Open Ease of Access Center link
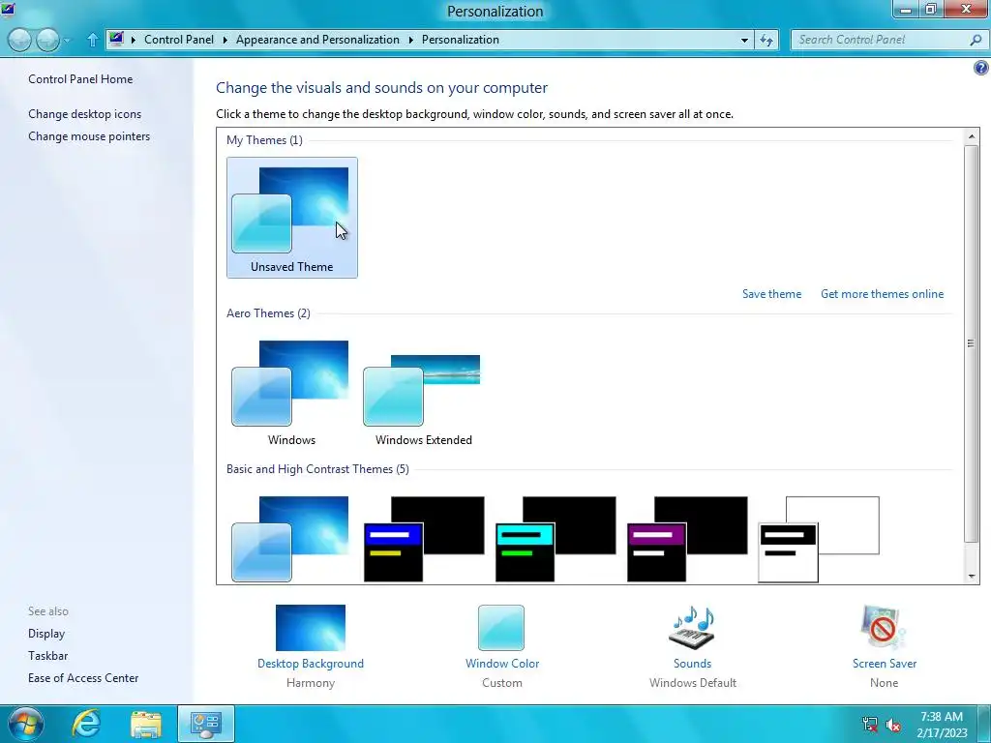 [83, 678]
